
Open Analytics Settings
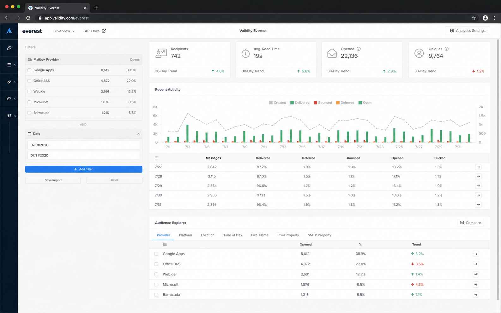pyautogui.click(x=468, y=31)
